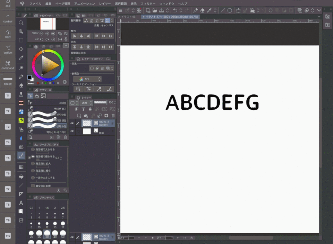Toggle the control modifier key on side bar
This screenshot has width=333, height=244.
coord(8,19)
